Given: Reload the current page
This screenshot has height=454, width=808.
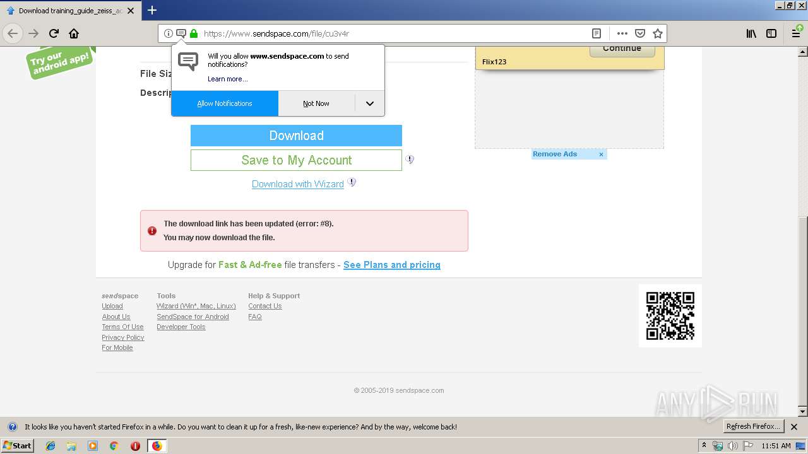Looking at the screenshot, I should [54, 33].
